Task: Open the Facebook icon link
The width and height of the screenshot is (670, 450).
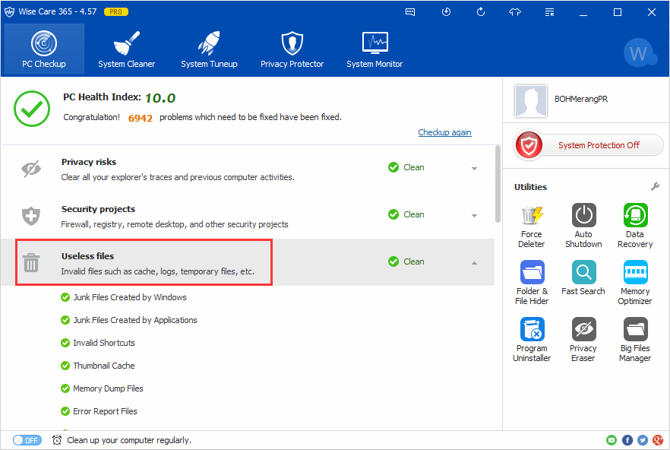Action: 627,440
